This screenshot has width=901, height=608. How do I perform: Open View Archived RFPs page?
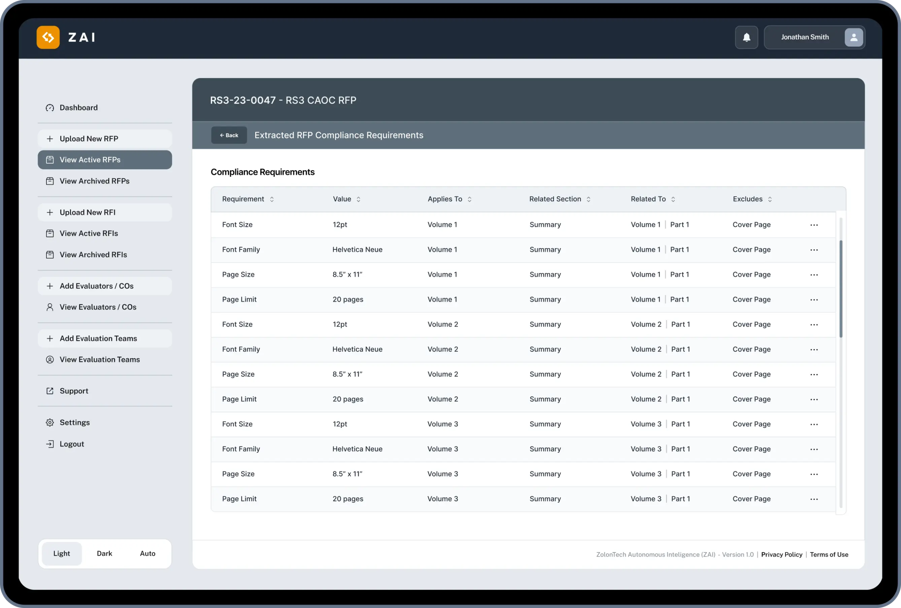[94, 181]
